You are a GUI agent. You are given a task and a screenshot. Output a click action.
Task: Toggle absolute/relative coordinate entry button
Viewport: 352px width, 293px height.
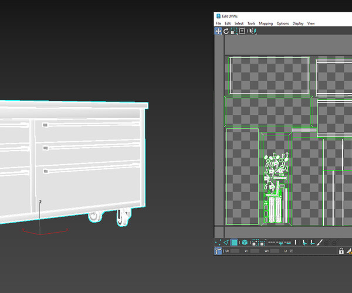coord(218,251)
